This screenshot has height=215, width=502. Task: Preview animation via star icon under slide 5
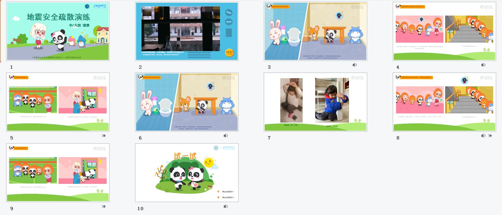tap(104, 136)
